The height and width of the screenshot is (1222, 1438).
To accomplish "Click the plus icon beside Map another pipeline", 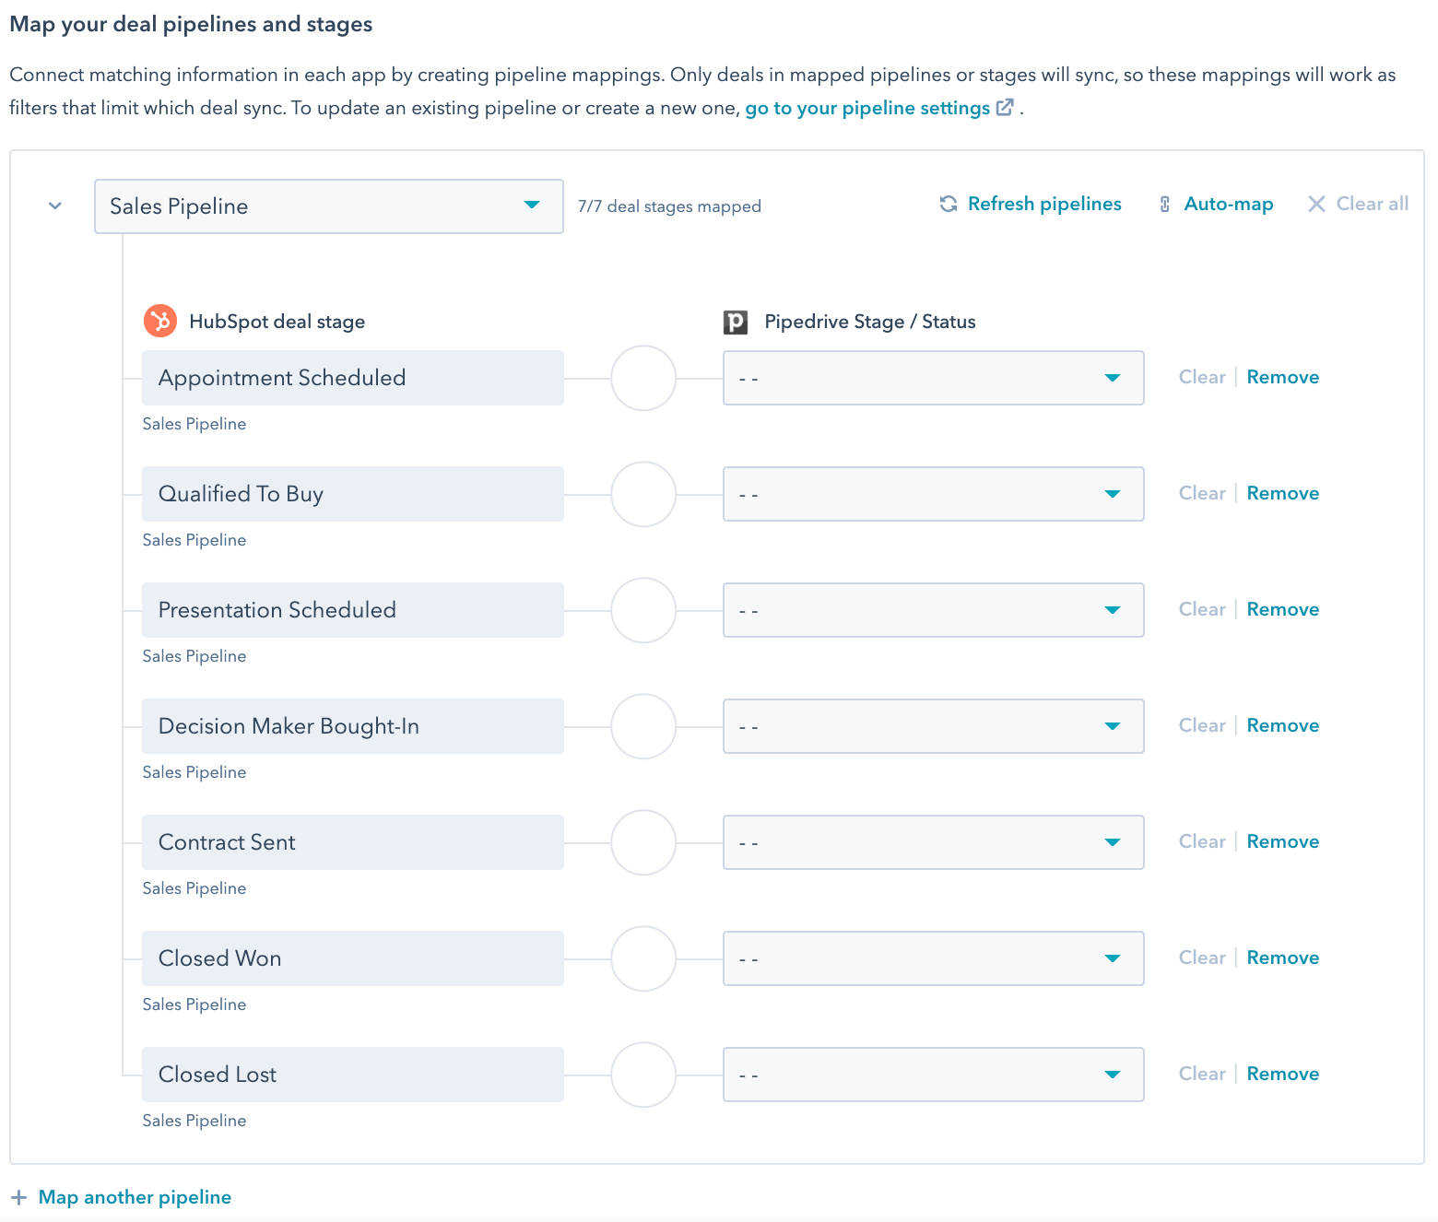I will (x=20, y=1196).
